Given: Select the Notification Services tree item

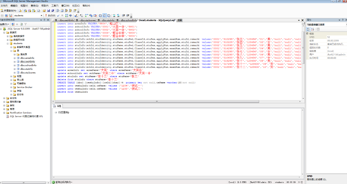Looking at the screenshot, I should pyautogui.click(x=21, y=113).
